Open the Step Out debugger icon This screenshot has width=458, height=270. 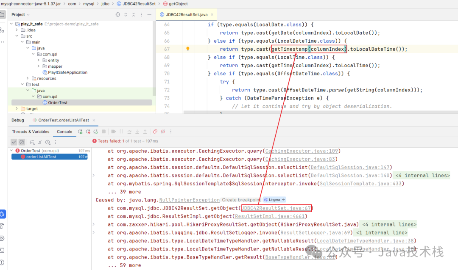pyautogui.click(x=145, y=132)
